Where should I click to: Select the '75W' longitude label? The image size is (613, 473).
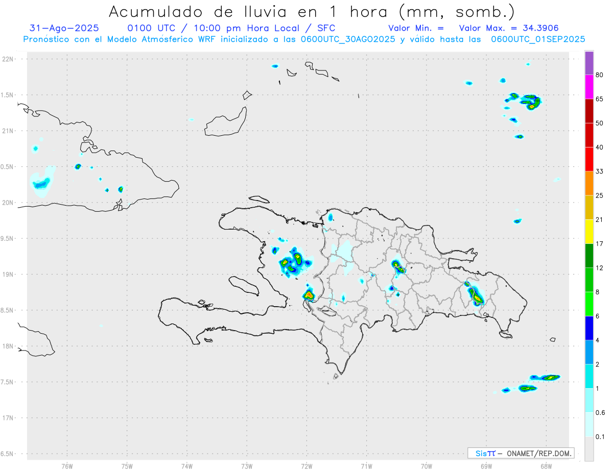pos(127,466)
